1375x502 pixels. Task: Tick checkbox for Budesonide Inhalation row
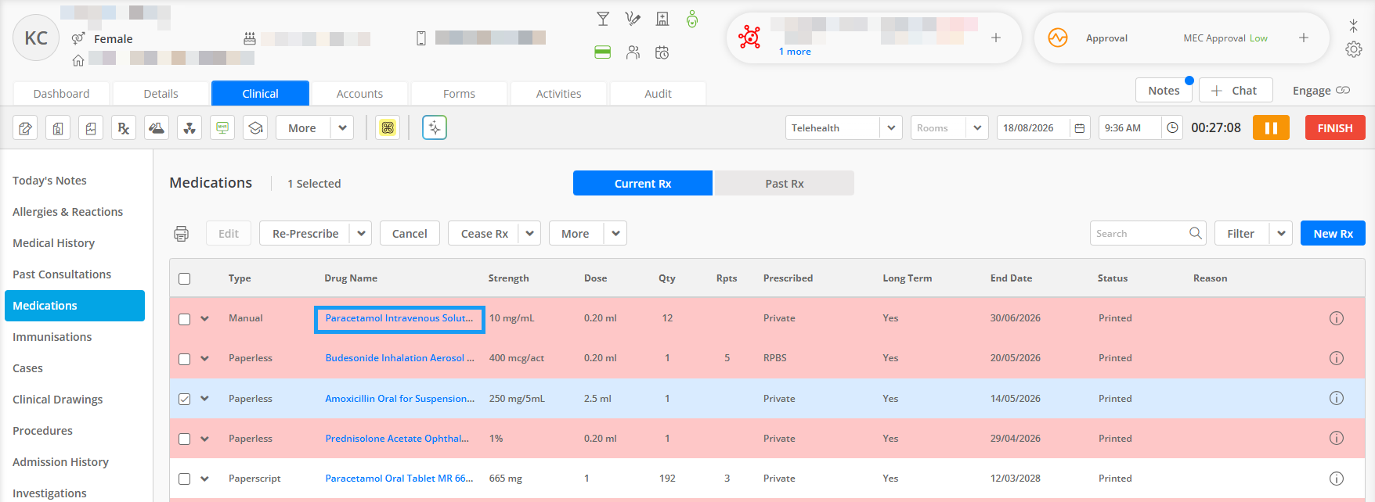point(185,359)
